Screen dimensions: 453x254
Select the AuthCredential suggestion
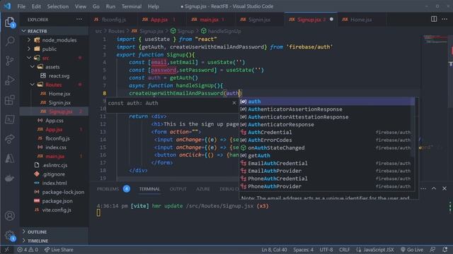point(327,132)
